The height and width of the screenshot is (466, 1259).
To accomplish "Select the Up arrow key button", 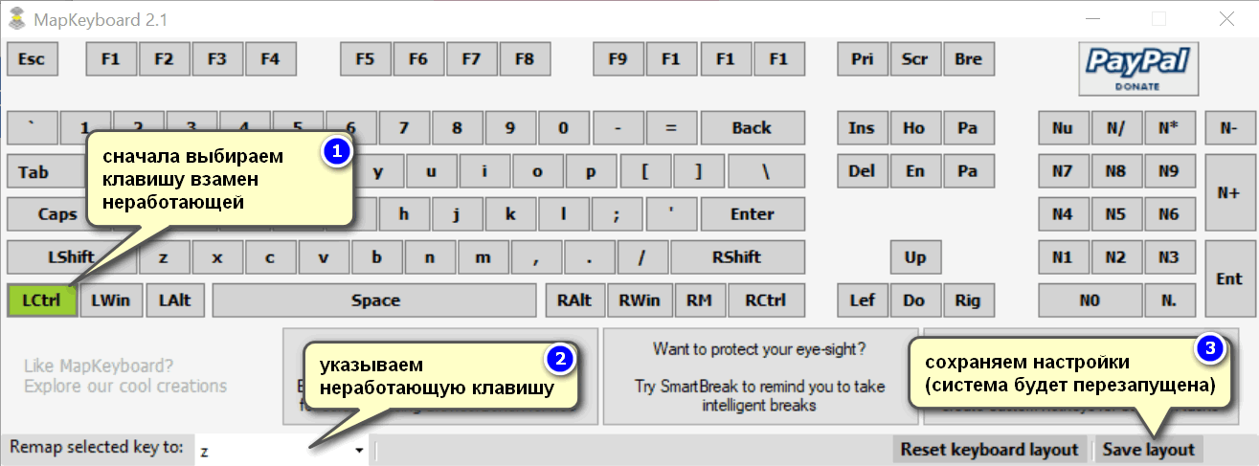I will [x=915, y=256].
